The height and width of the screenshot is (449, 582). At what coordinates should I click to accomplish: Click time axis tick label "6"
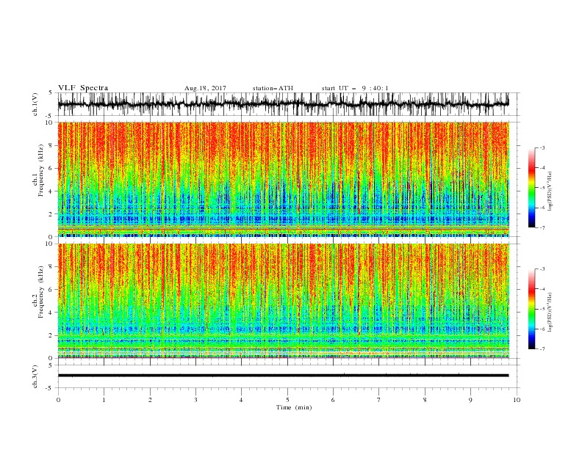(333, 400)
